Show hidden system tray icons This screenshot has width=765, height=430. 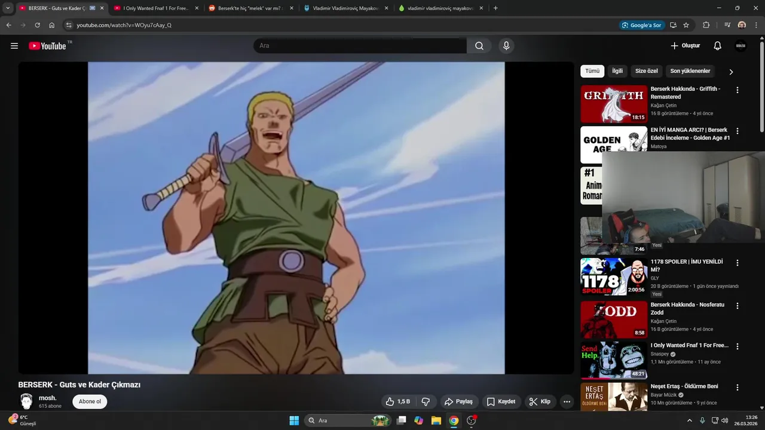pos(689,420)
